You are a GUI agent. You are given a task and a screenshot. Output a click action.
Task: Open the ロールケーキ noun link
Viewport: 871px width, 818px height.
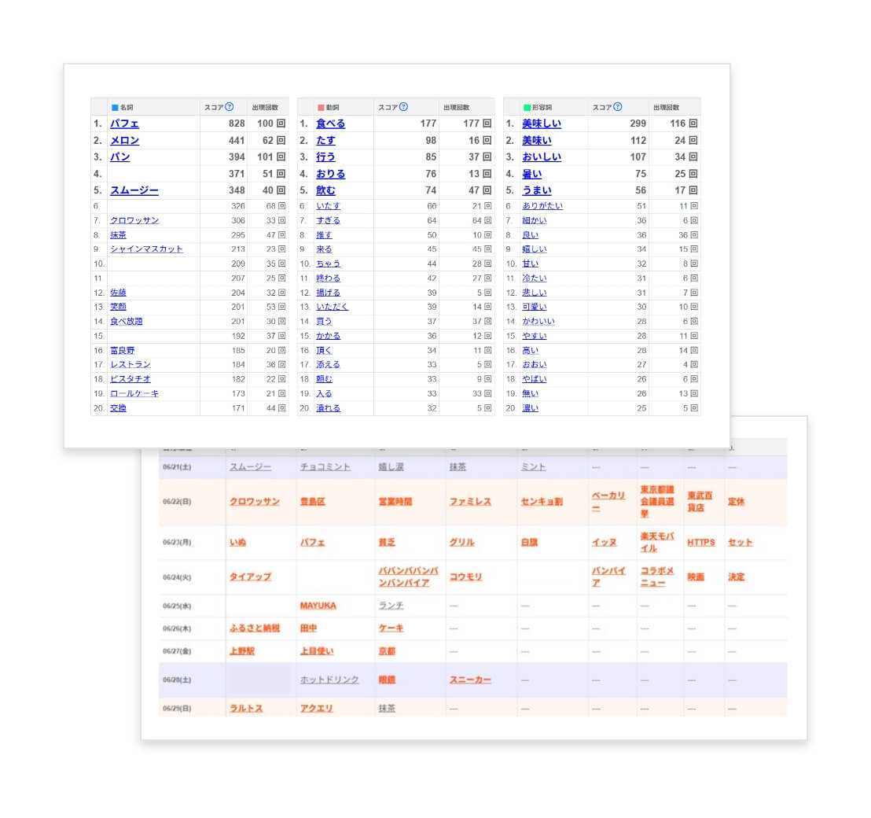tap(134, 393)
